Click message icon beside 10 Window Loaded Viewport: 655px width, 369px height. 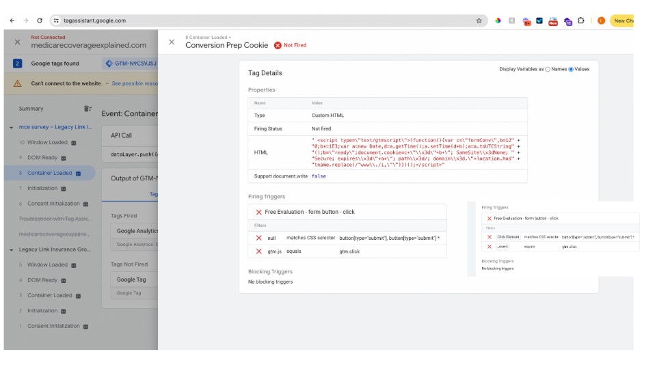(74, 143)
